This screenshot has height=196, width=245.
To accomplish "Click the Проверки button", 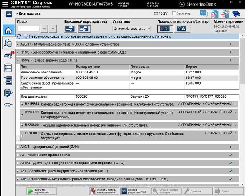I will pyautogui.click(x=198, y=191).
